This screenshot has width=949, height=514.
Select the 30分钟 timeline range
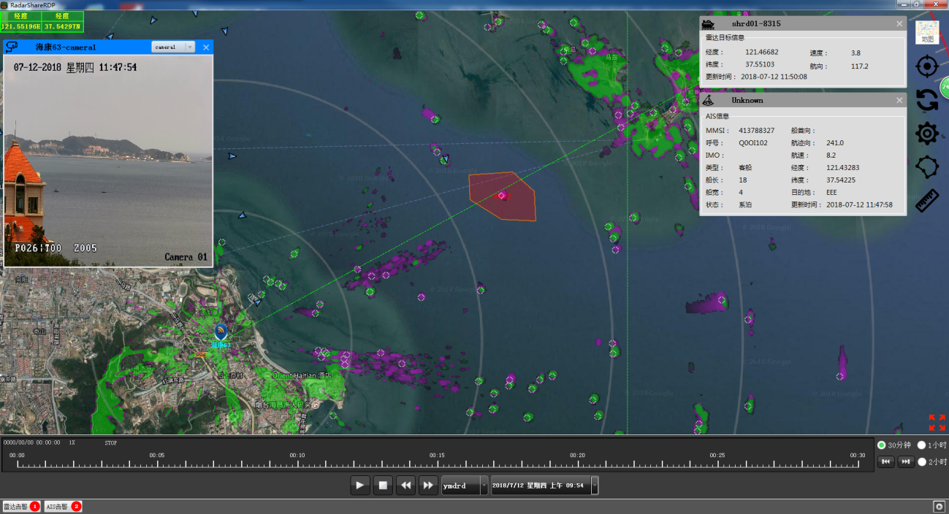click(x=882, y=445)
